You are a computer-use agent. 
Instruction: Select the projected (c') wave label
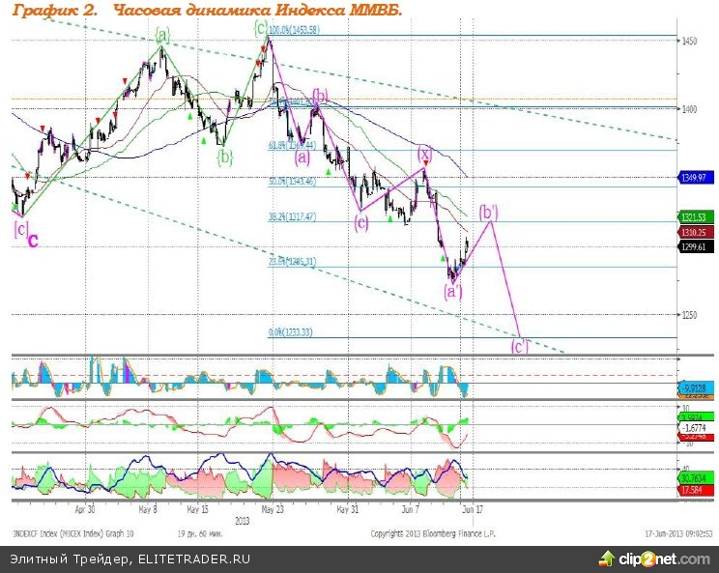(520, 345)
